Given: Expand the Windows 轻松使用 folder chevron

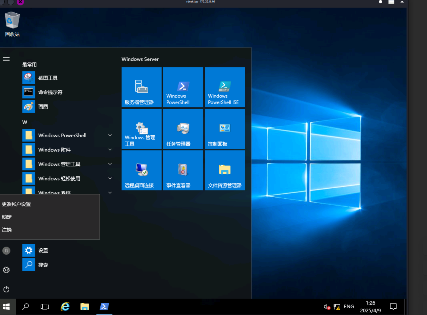Looking at the screenshot, I should (110, 178).
